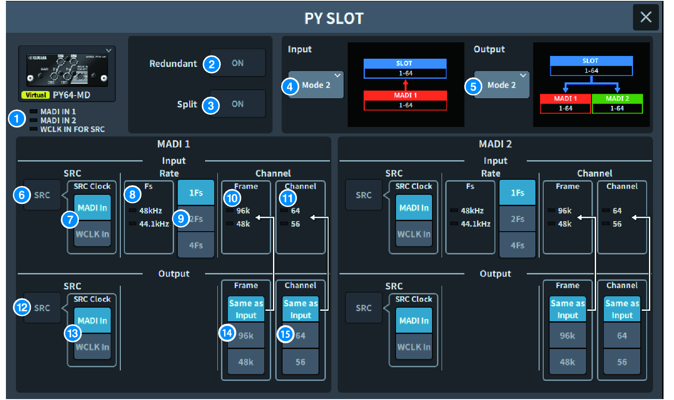Set MADI 1 output Frame to 96k

tap(246, 335)
